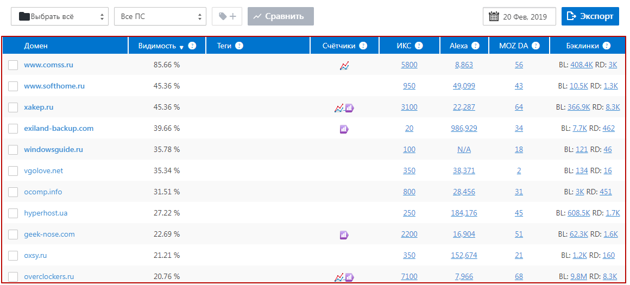Image resolution: width=630 pixels, height=285 pixels.
Task: Open the exiland-backup.com domain link
Action: click(59, 129)
